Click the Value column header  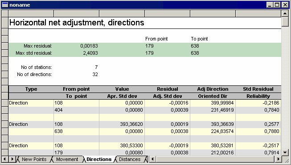122,89
